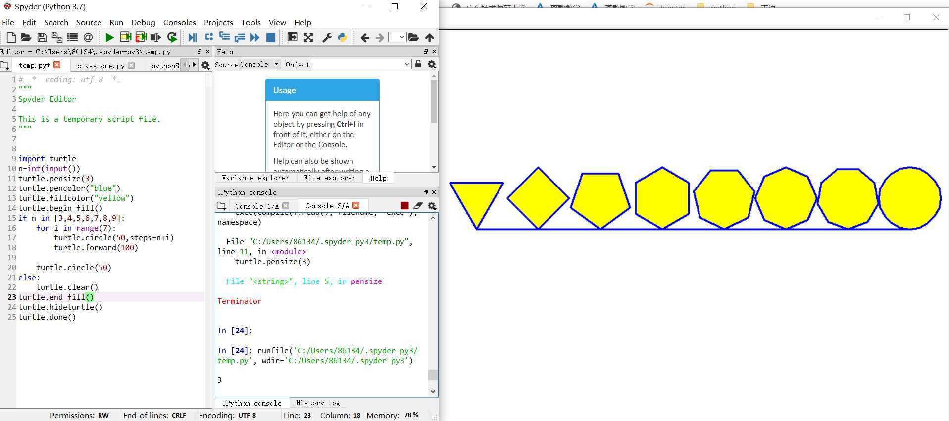Screen dimensions: 949x421
Task: Switch to class one.py editor tab
Action: pos(101,65)
